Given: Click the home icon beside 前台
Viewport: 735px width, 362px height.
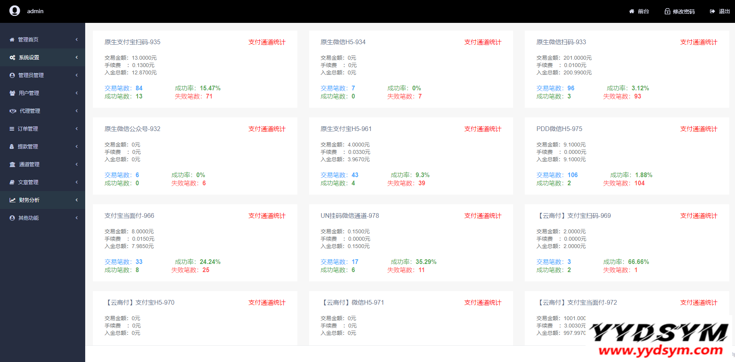Looking at the screenshot, I should (x=632, y=12).
